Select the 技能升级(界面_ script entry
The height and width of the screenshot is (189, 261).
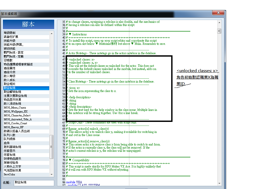pyautogui.click(x=26, y=45)
